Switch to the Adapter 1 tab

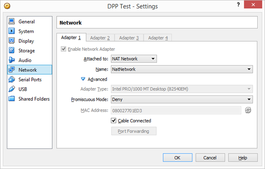[71, 37]
